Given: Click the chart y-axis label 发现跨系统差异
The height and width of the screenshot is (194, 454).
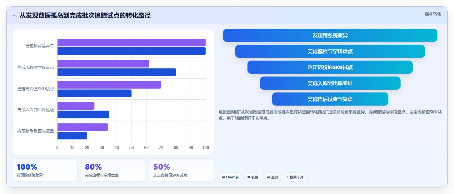Looking at the screenshot, I should [x=40, y=47].
